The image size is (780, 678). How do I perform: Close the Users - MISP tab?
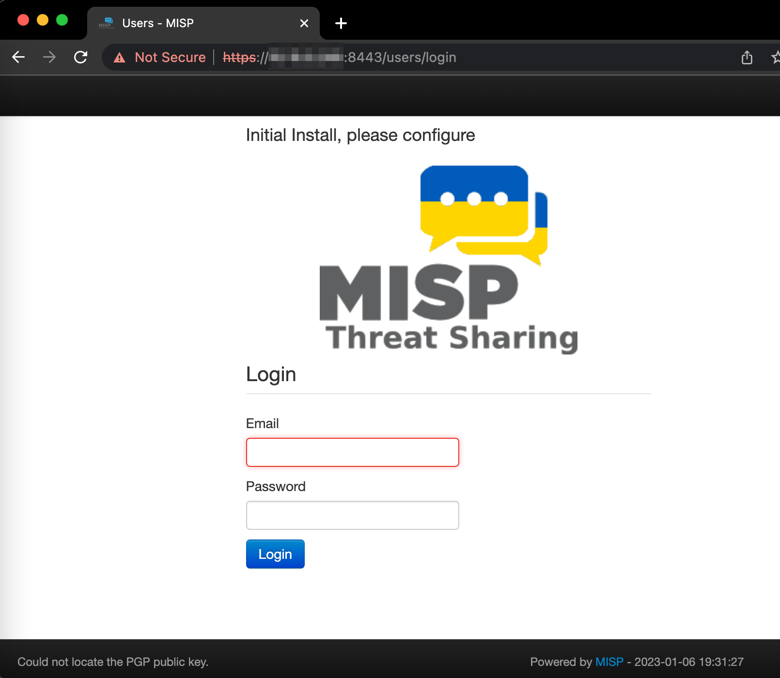304,23
